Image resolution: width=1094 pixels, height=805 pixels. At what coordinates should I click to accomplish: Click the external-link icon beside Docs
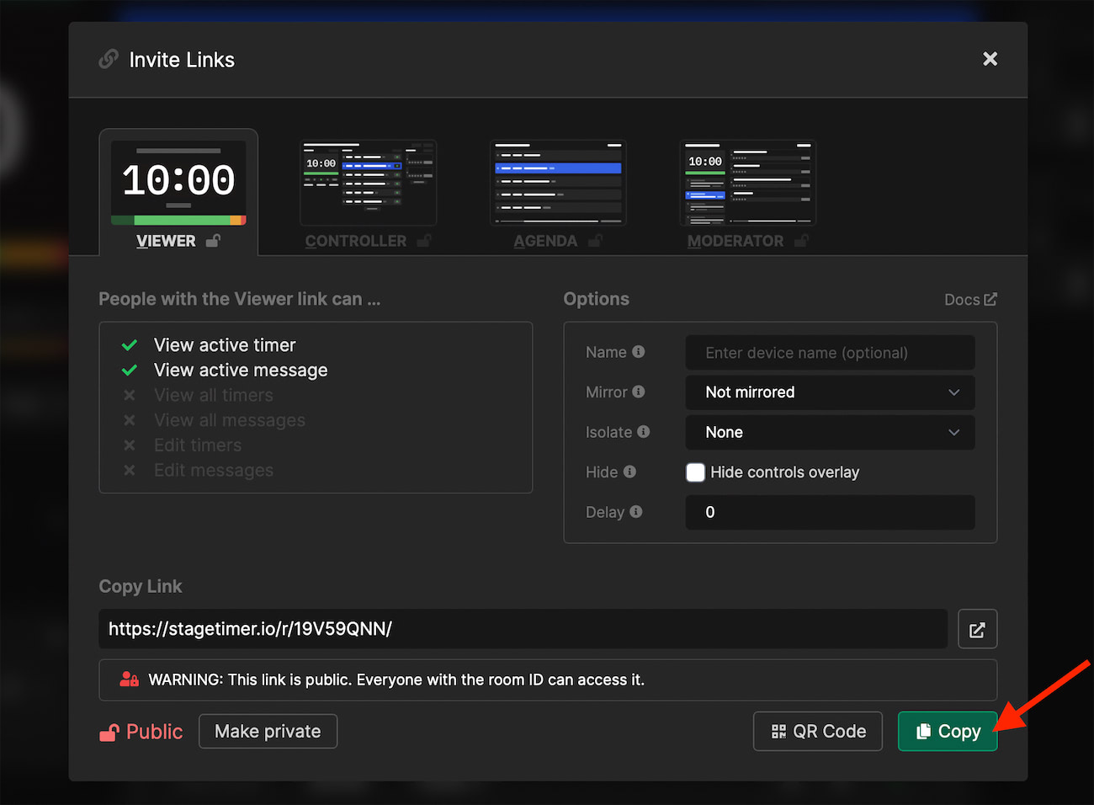pos(990,299)
